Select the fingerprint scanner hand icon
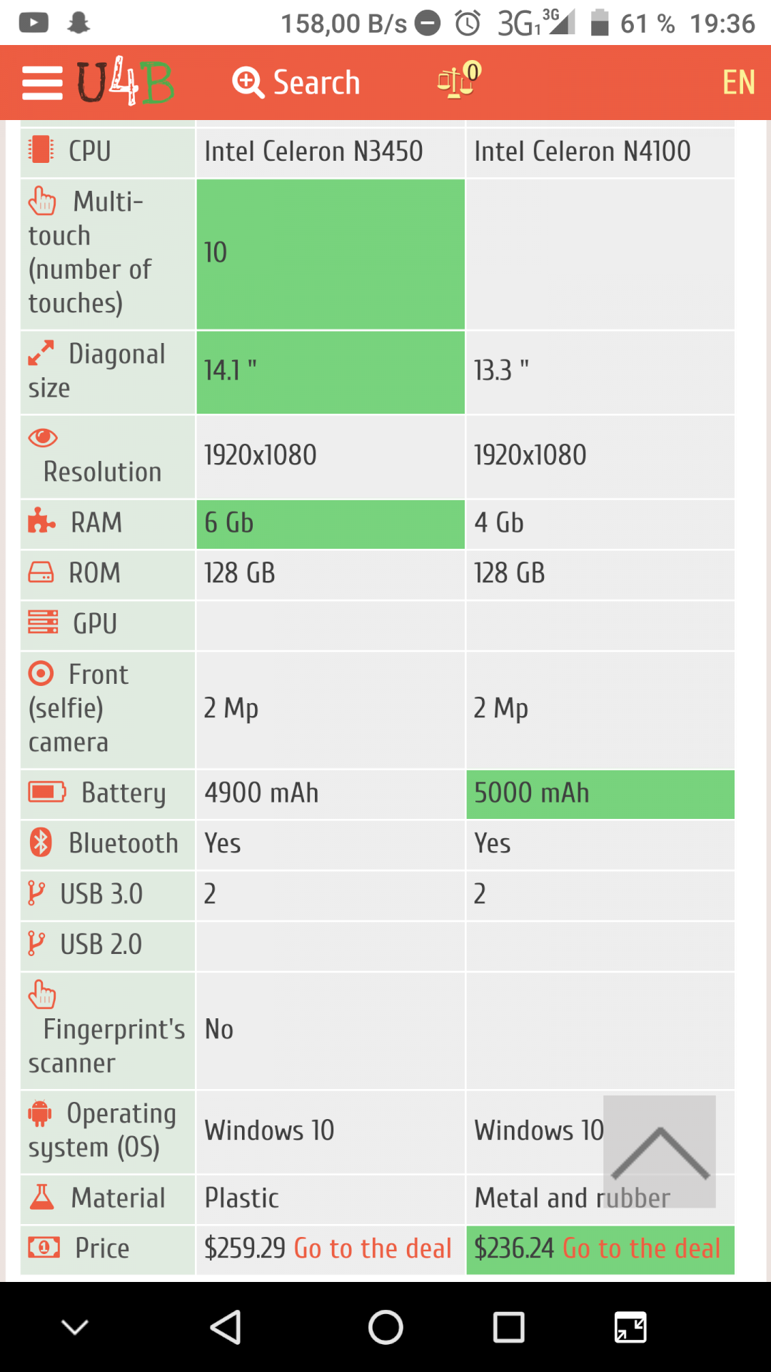 pos(41,994)
